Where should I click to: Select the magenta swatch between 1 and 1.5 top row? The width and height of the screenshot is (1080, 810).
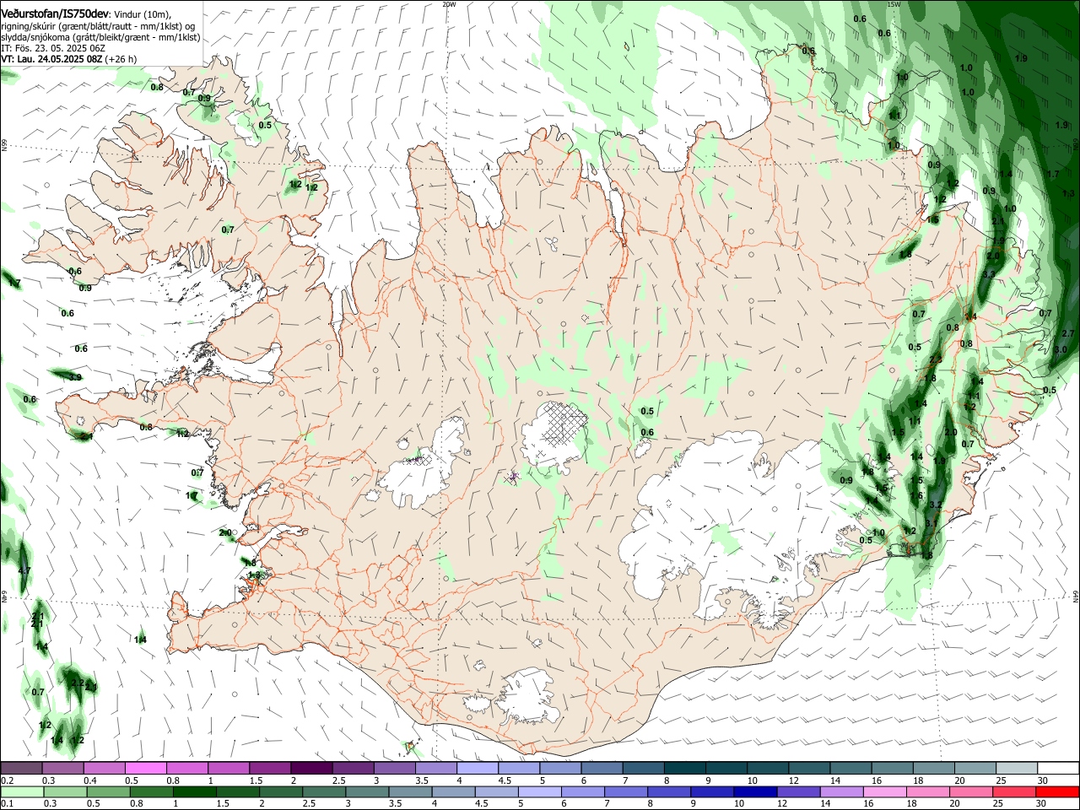pos(228,768)
